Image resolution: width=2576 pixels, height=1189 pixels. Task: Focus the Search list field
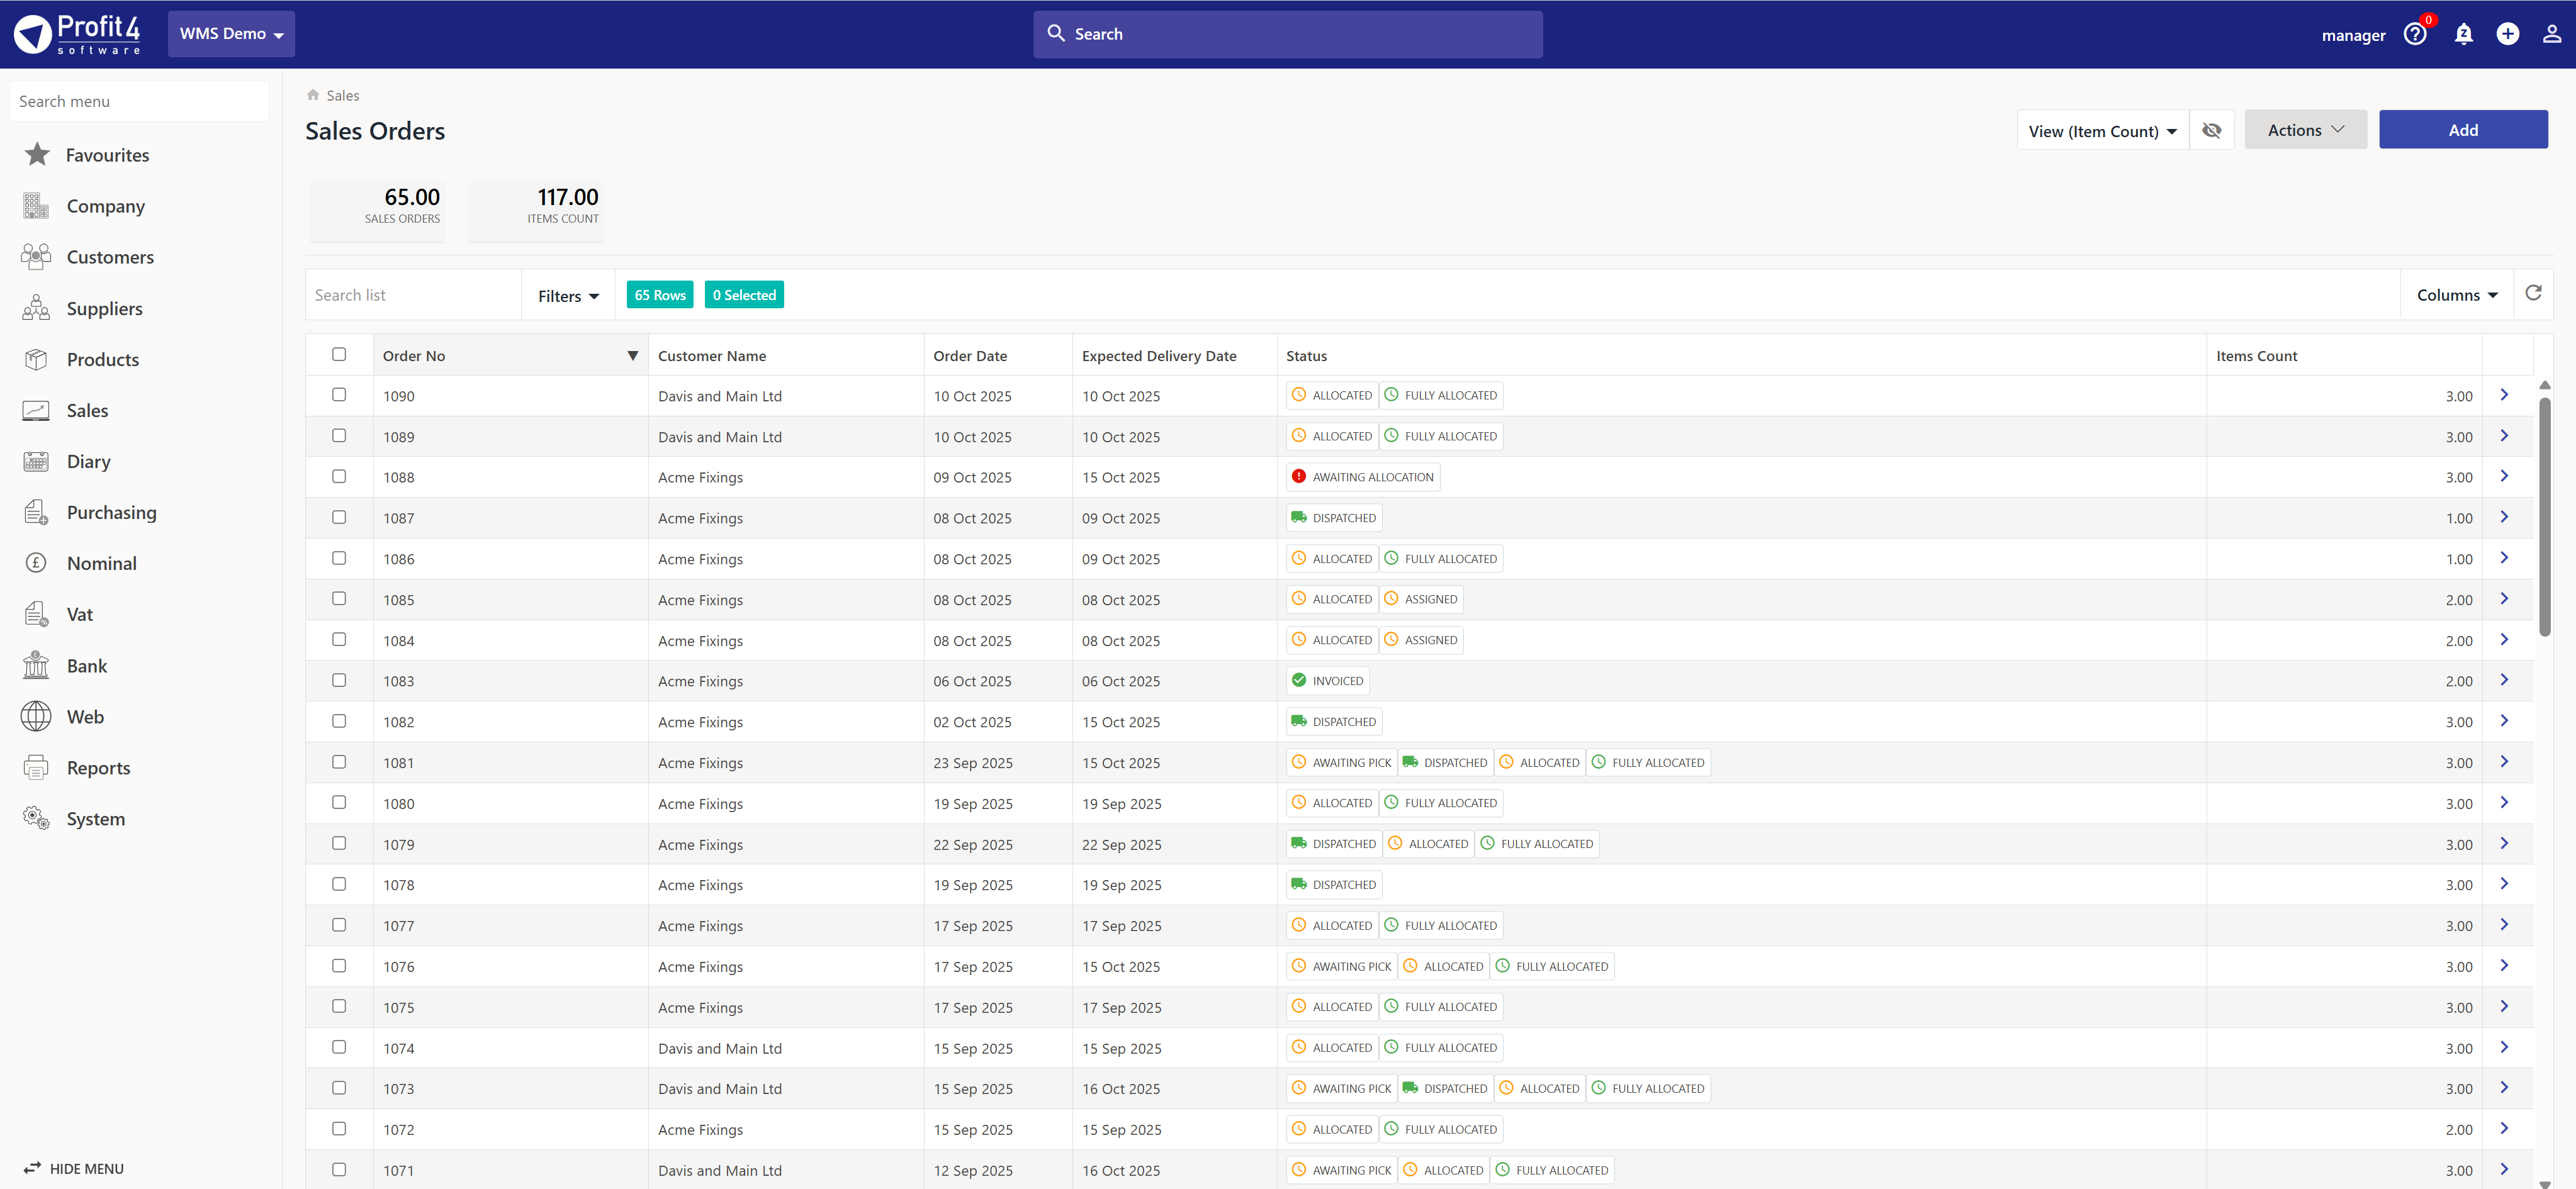click(413, 295)
